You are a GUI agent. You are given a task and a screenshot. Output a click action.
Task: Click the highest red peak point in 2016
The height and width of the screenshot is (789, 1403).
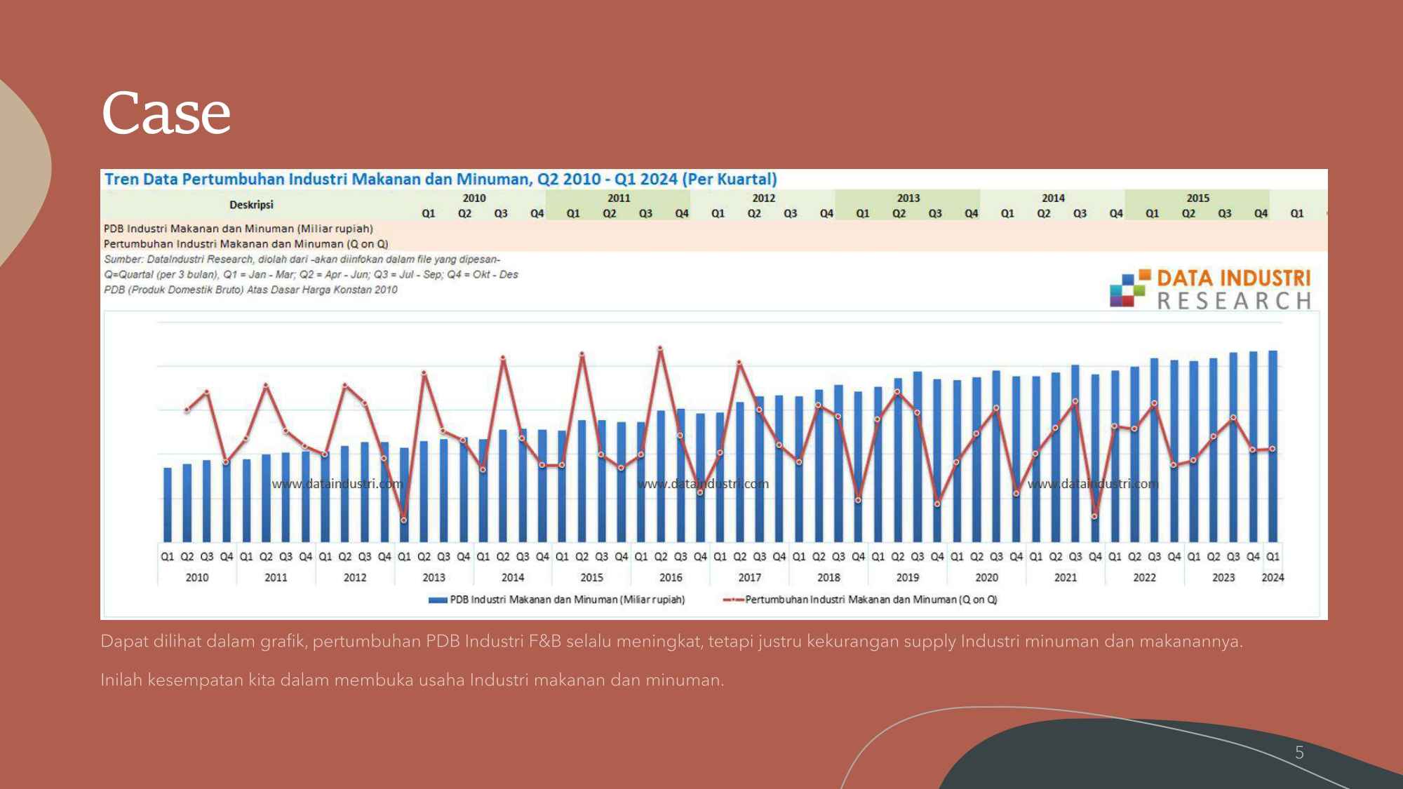coord(659,349)
